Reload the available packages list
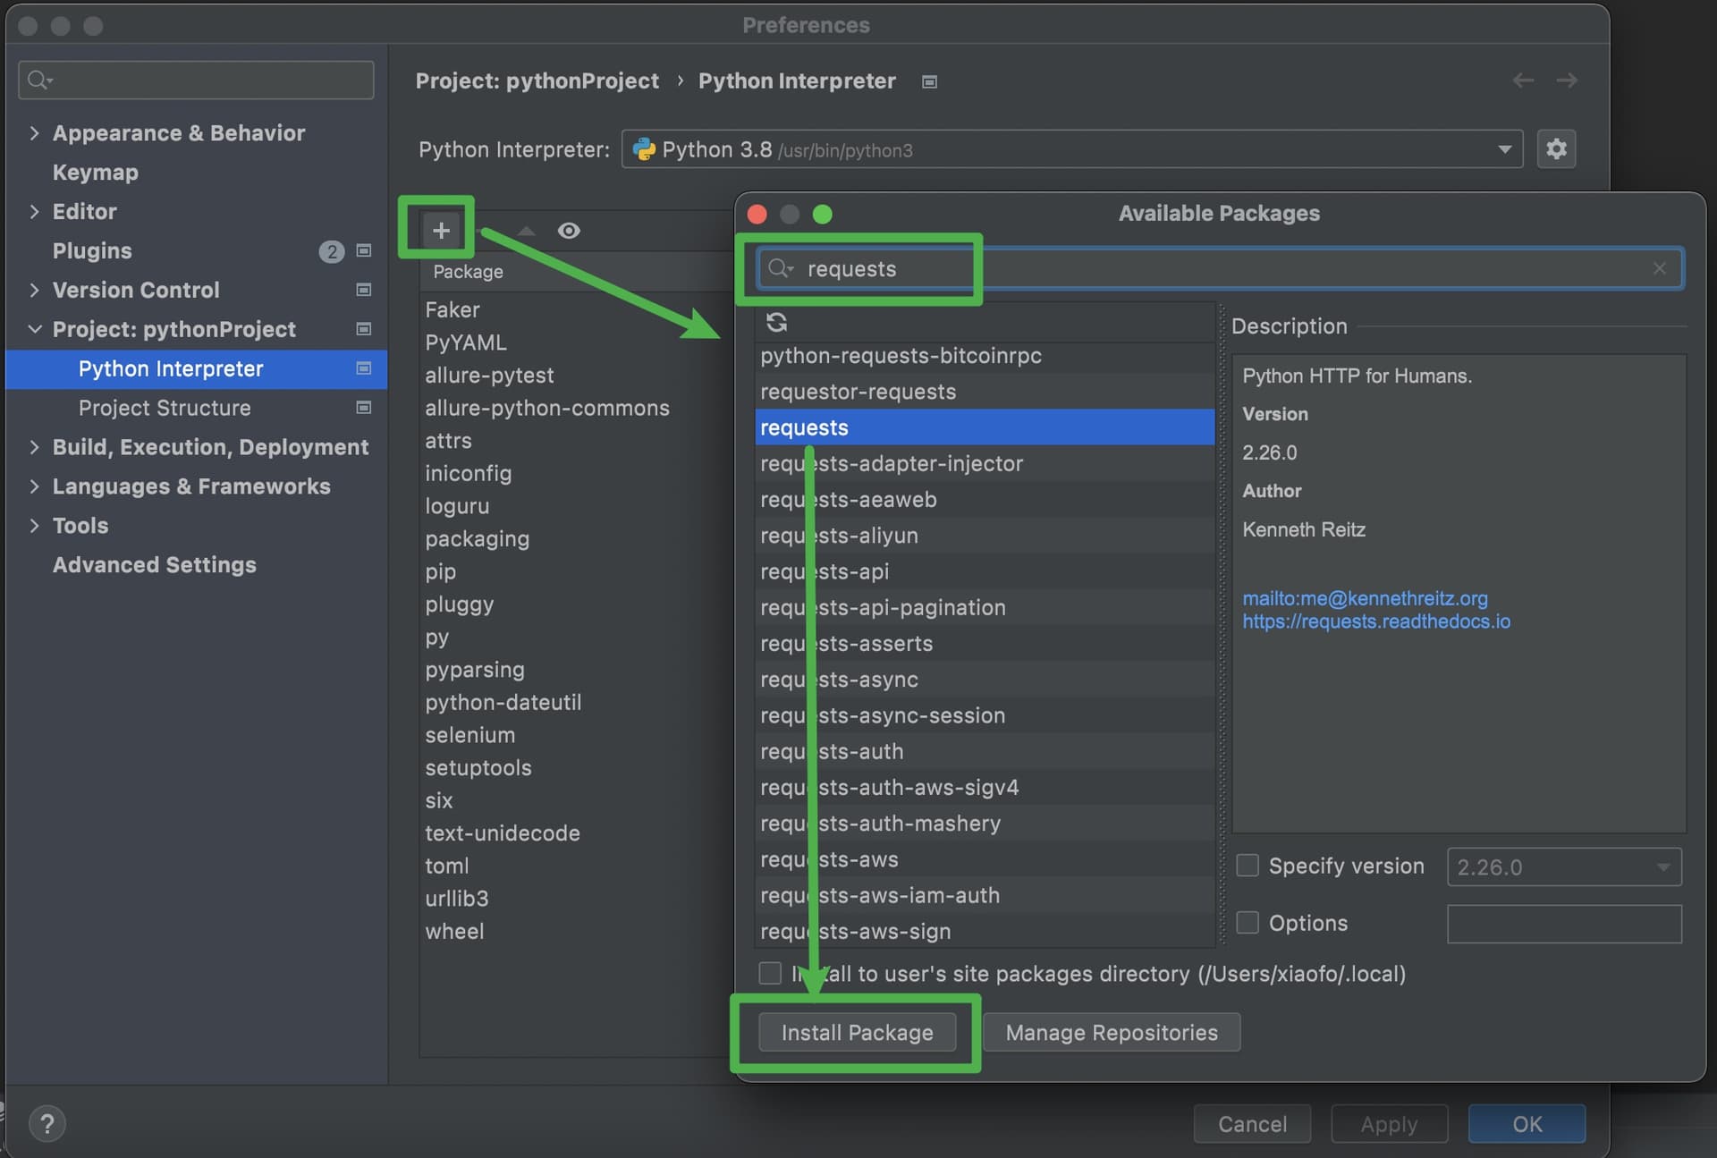Viewport: 1717px width, 1158px height. (x=776, y=322)
